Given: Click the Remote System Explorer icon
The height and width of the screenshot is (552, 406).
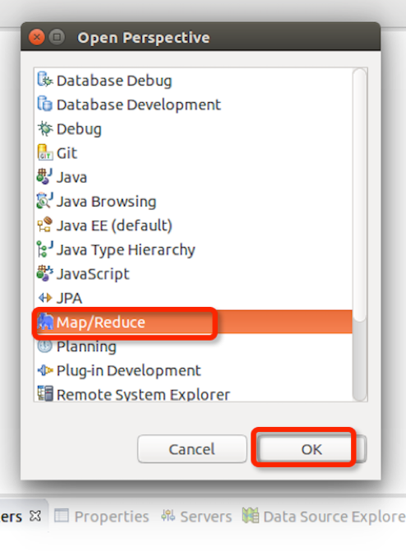Looking at the screenshot, I should [x=45, y=393].
